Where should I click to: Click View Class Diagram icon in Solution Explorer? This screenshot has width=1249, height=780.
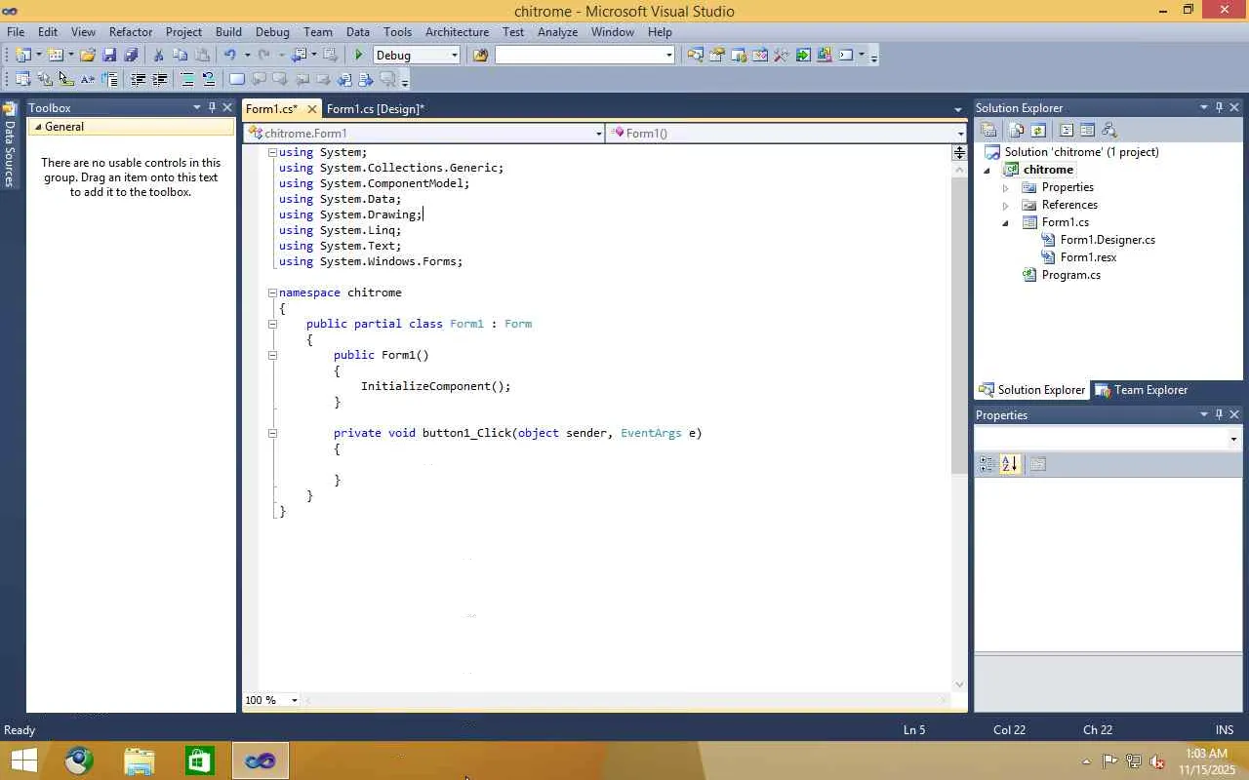(1108, 130)
